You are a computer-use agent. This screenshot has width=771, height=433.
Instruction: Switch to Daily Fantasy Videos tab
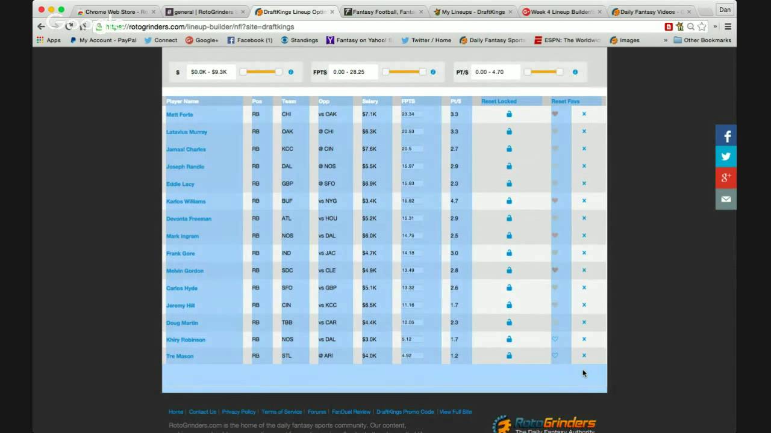(x=652, y=11)
